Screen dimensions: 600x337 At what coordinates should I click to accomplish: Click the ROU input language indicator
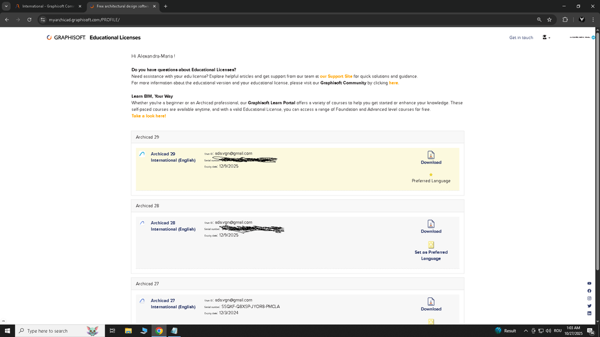click(x=557, y=331)
